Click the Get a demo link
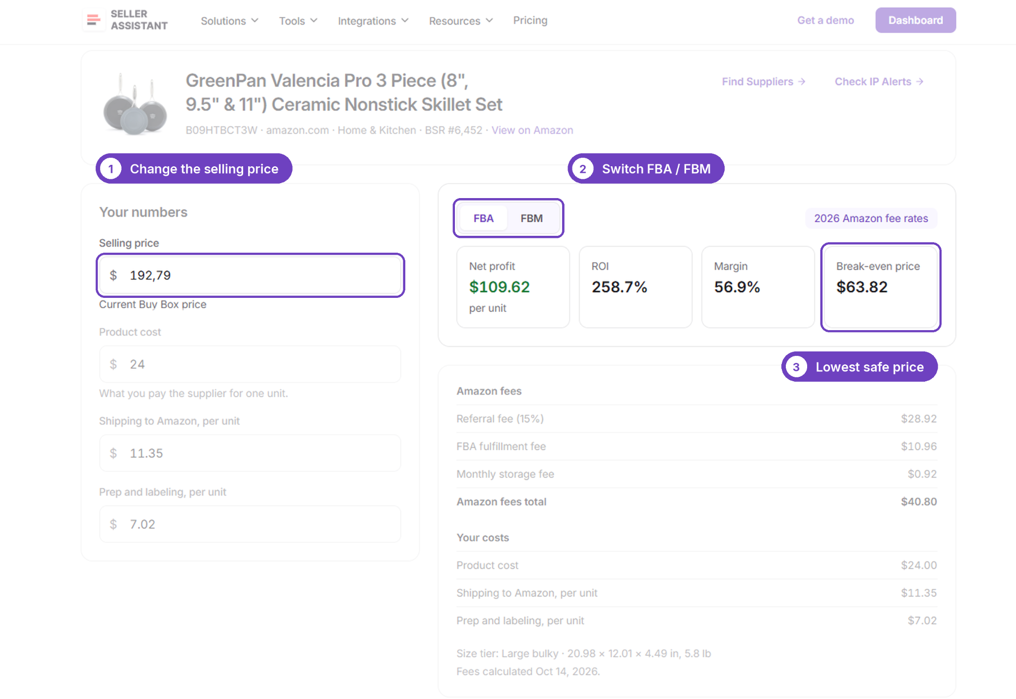Screen dimensions: 1016x699 click(825, 20)
